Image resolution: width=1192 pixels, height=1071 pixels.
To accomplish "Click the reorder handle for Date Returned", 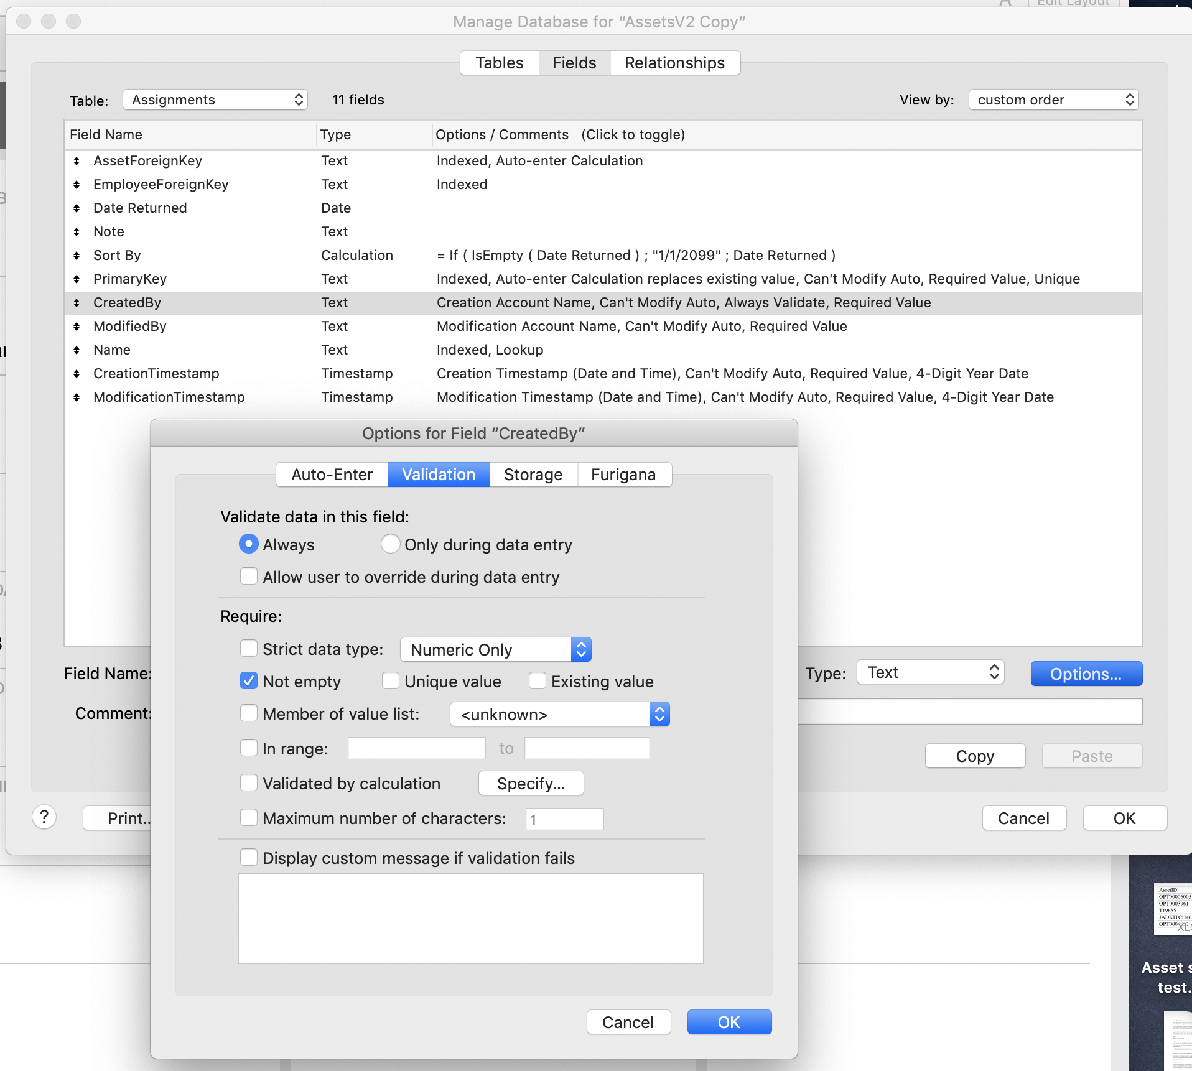I will point(77,208).
